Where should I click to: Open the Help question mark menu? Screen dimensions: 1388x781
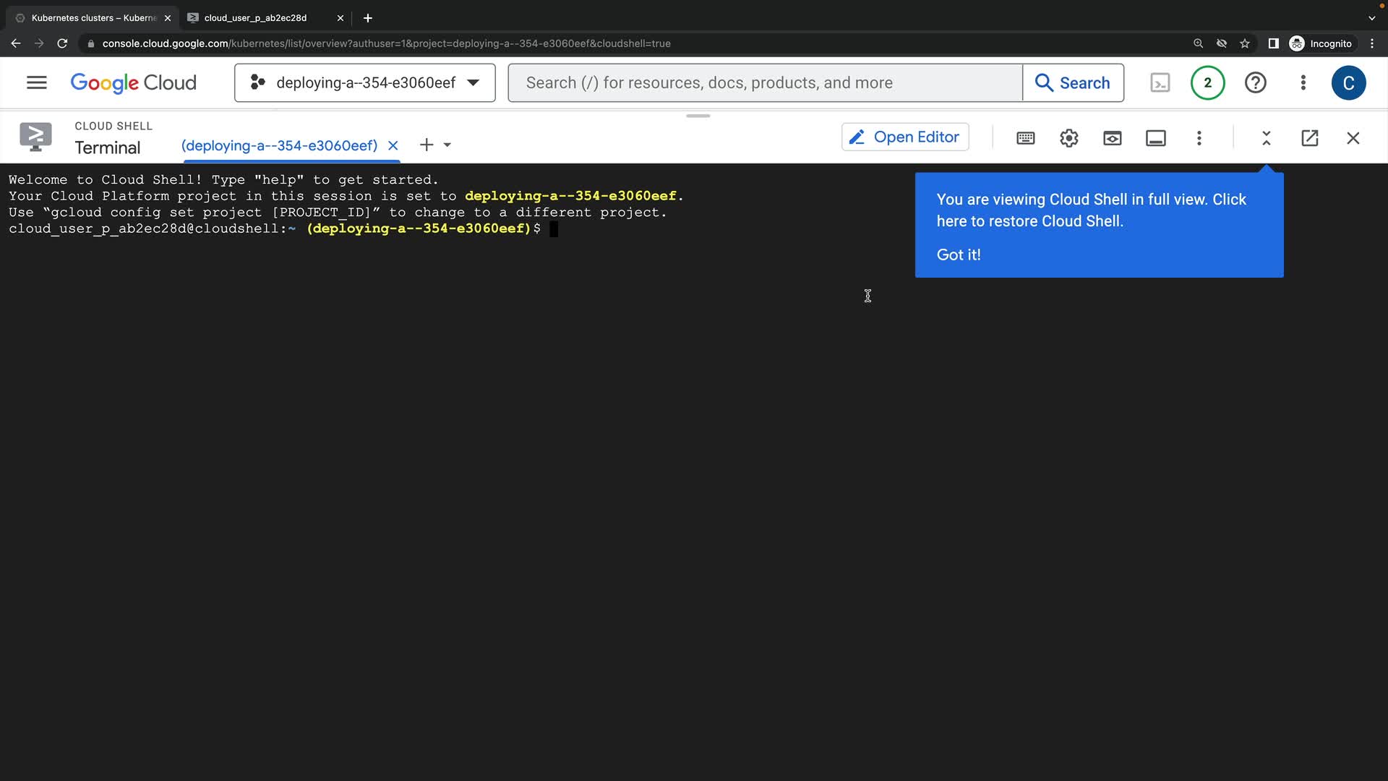[x=1255, y=82]
